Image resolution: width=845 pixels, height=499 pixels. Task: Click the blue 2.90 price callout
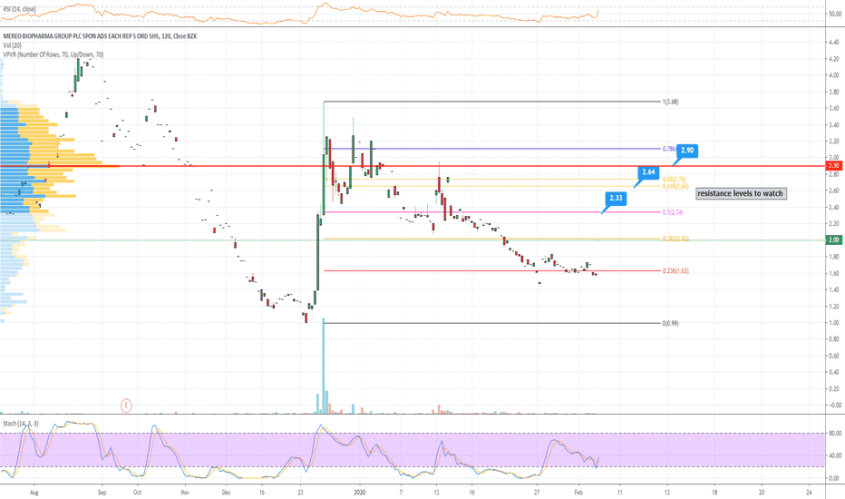(687, 151)
